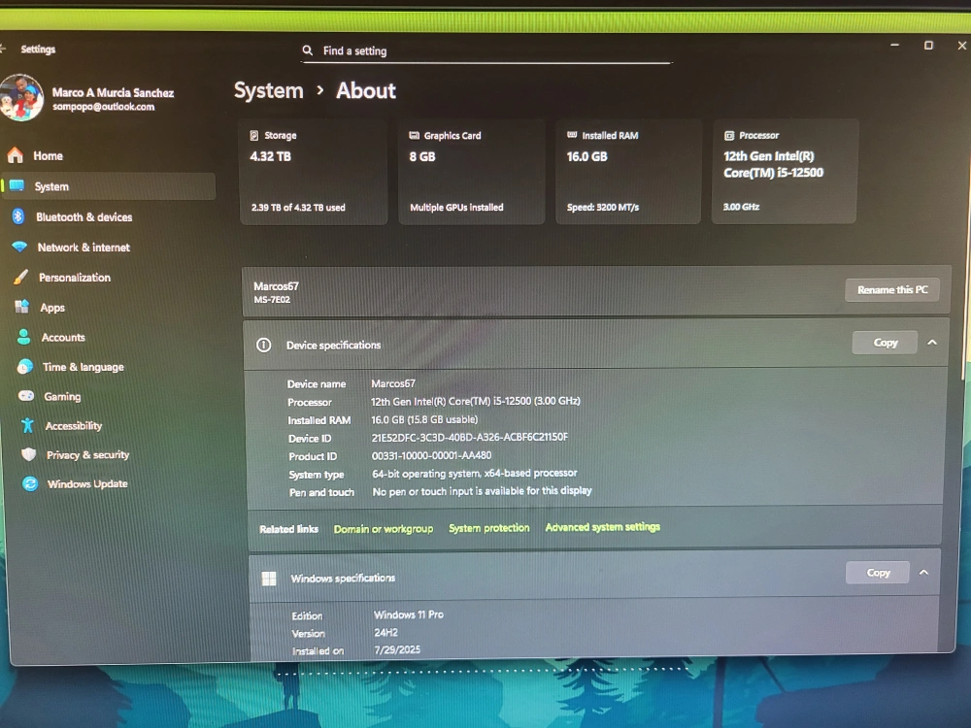The width and height of the screenshot is (971, 728).
Task: Select the System monitor icon in sidebar
Action: 17,185
